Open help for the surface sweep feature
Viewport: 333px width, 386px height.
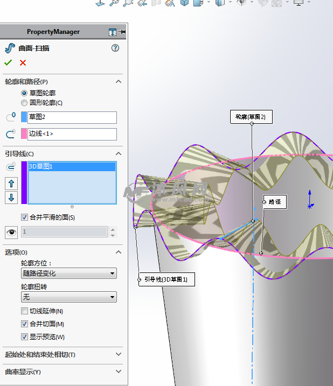pyautogui.click(x=115, y=48)
